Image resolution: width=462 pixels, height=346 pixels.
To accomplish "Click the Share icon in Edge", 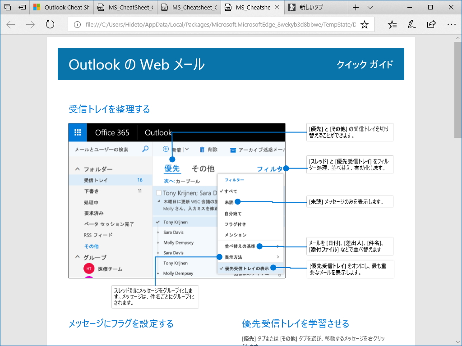I will click(431, 24).
